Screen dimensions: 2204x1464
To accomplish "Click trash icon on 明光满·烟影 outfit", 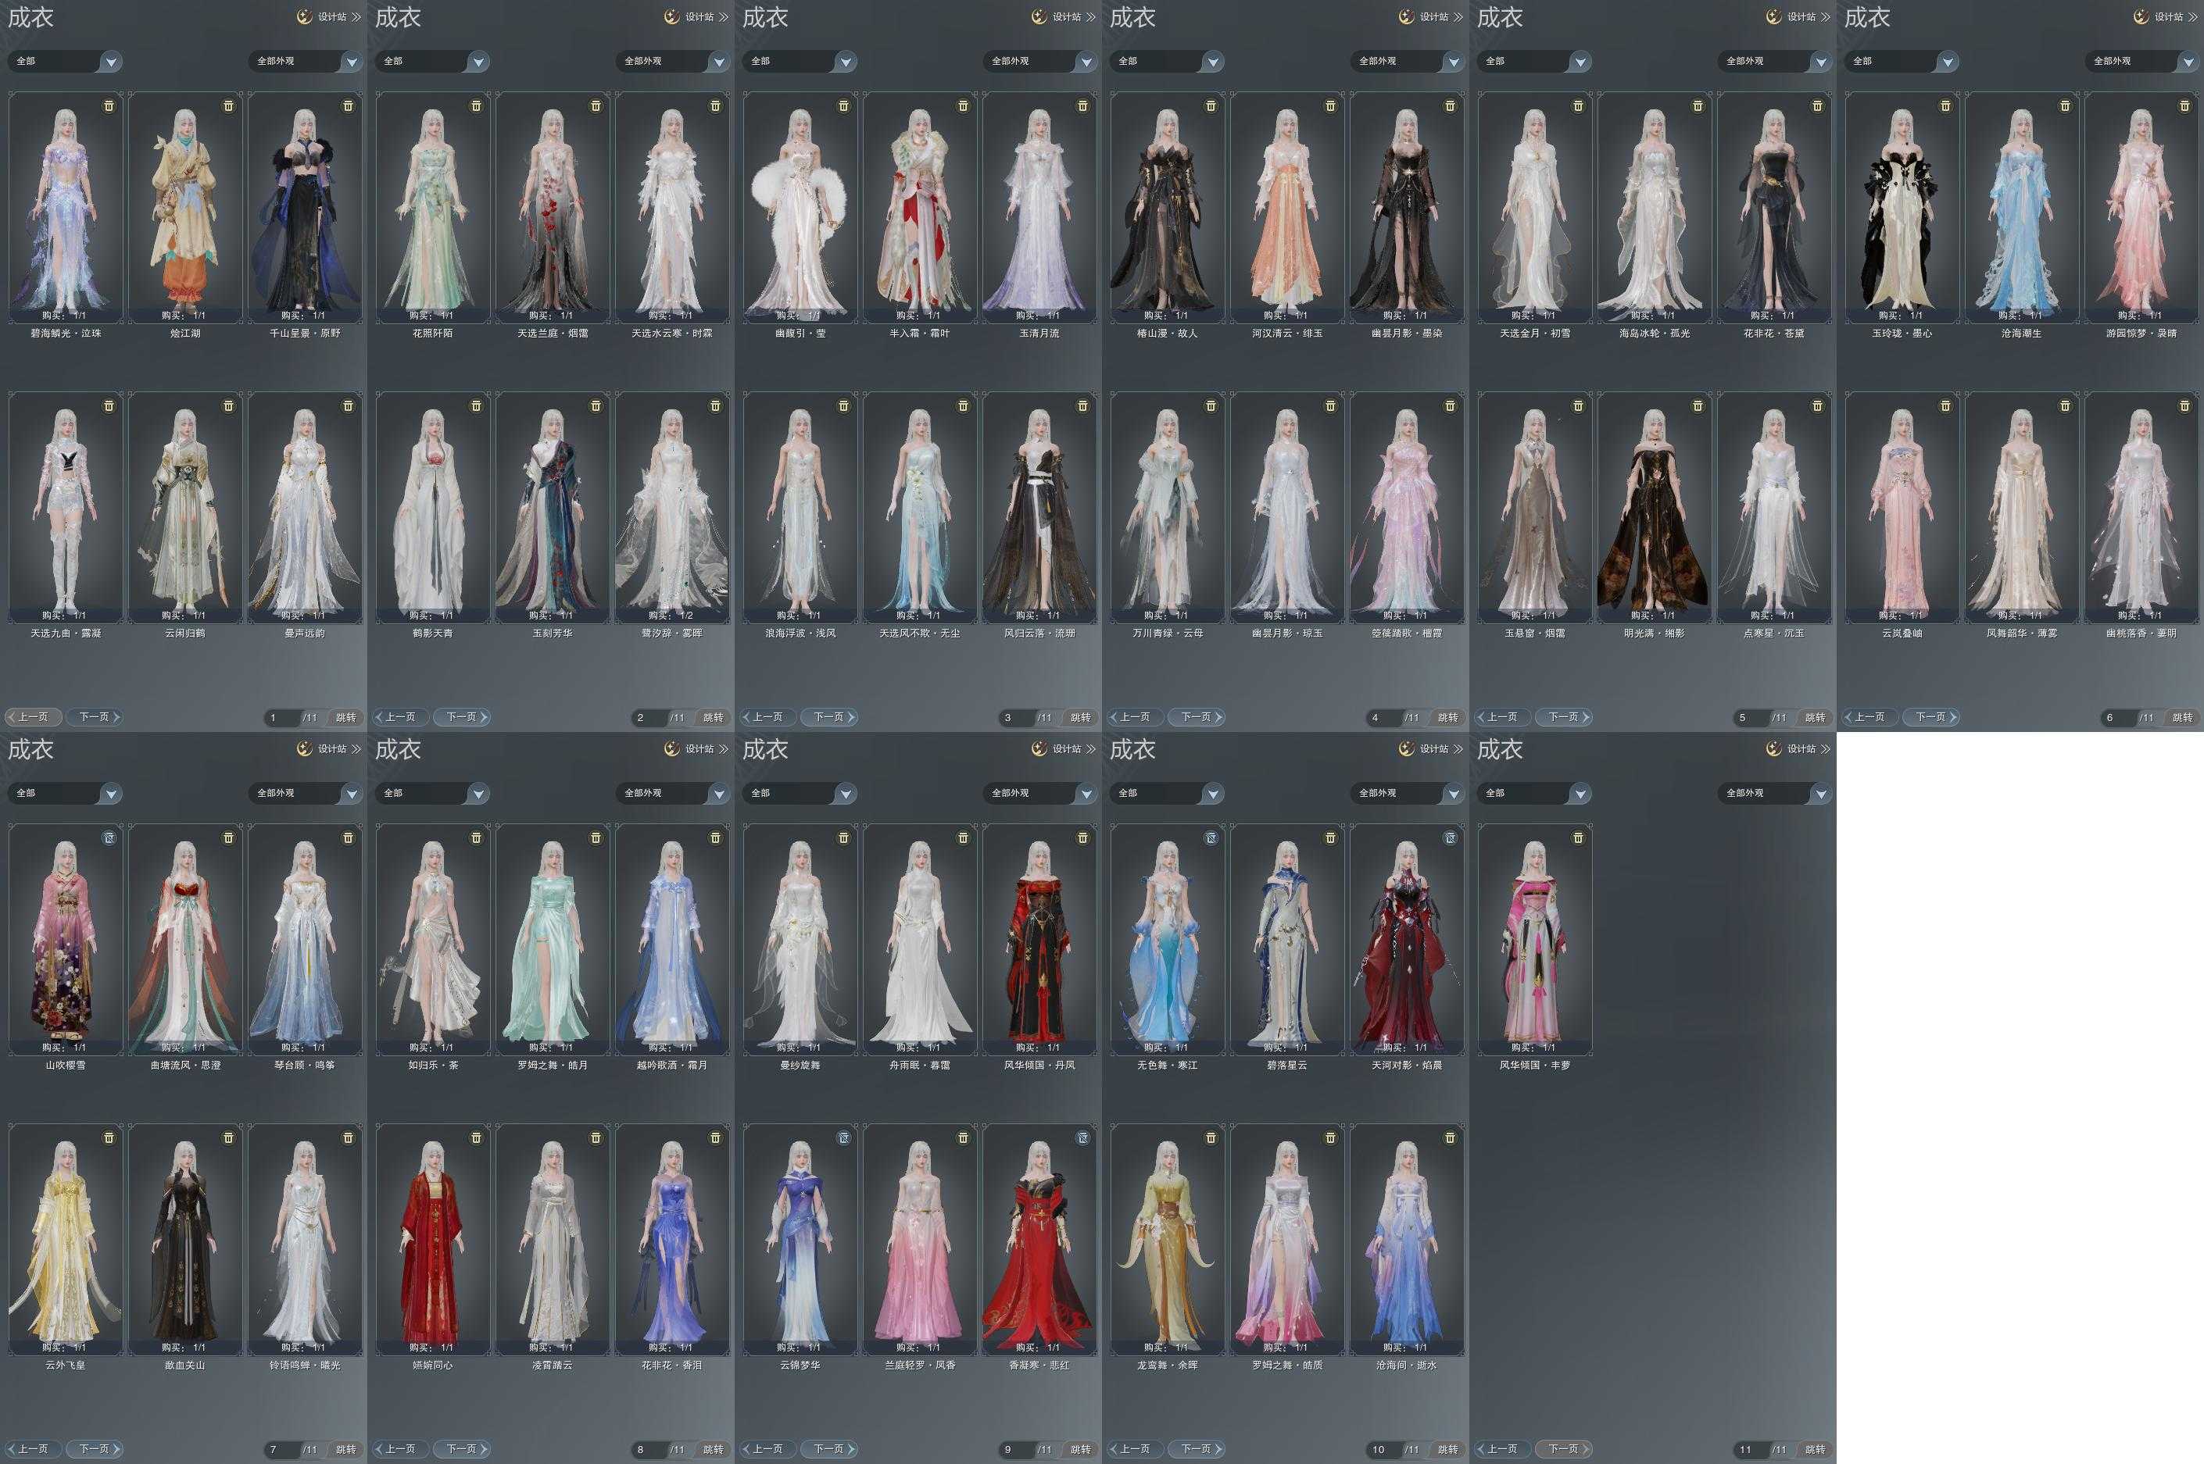I will (1698, 406).
